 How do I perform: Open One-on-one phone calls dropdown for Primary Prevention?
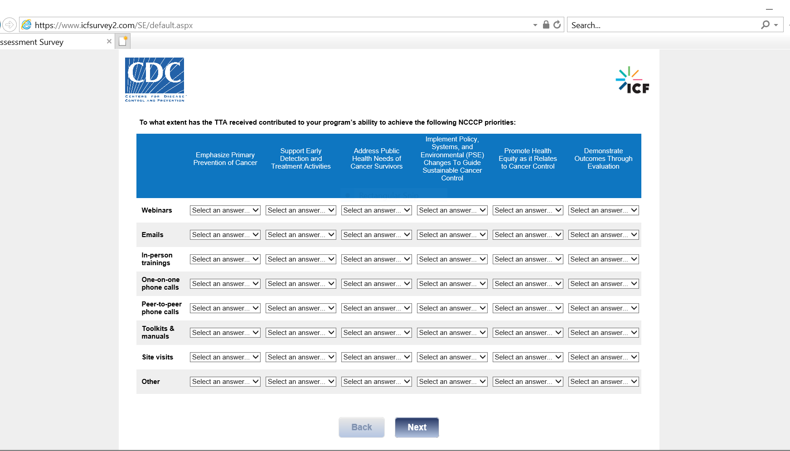coord(225,284)
